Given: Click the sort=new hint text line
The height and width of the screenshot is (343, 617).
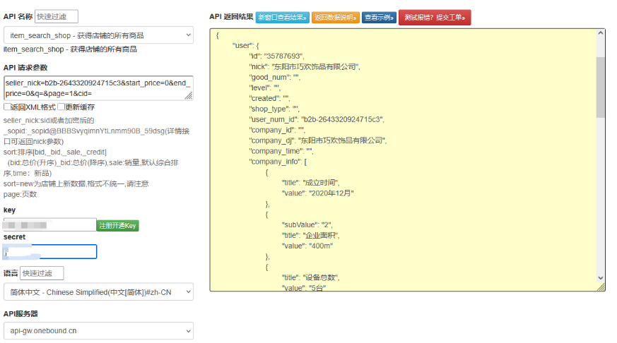Looking at the screenshot, I should tap(76, 183).
